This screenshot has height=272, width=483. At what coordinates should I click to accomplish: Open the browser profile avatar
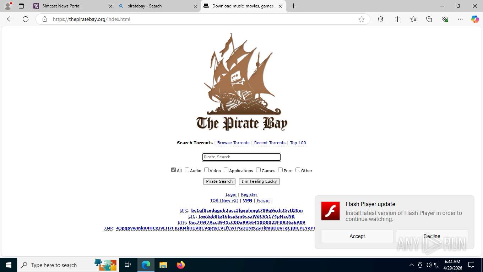(x=8, y=6)
